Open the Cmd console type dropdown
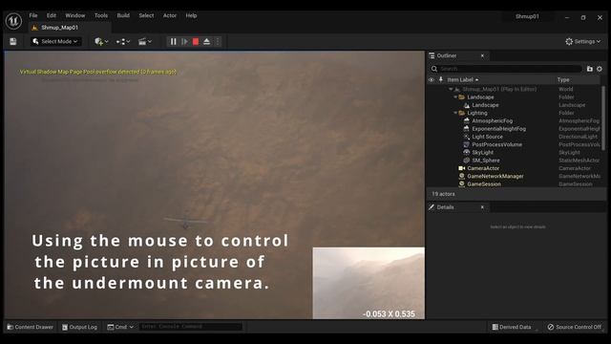 [120, 327]
